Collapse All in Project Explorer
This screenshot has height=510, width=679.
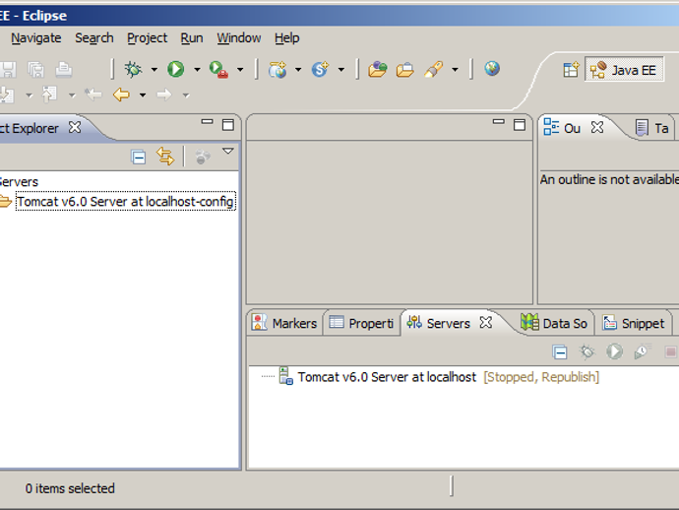(139, 157)
